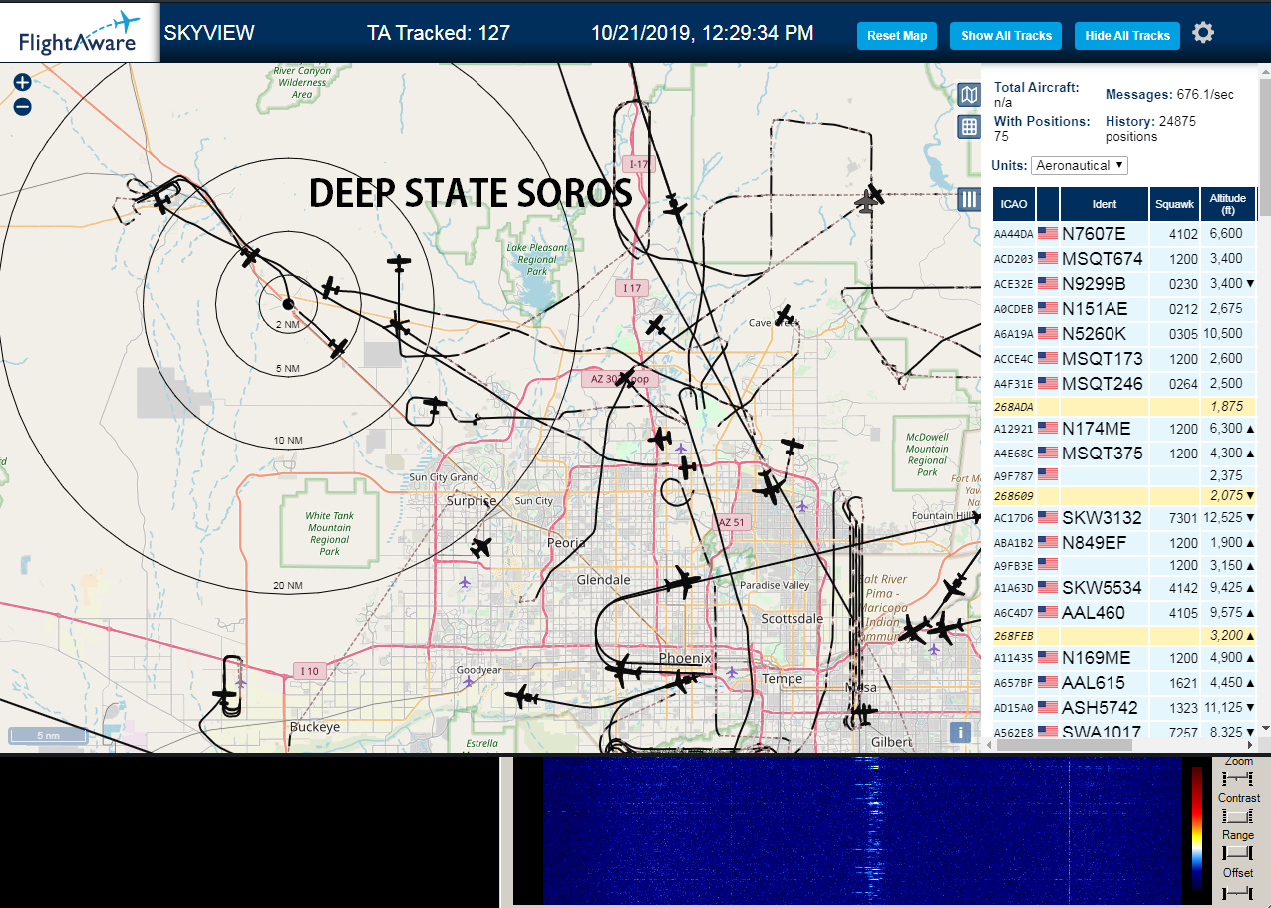This screenshot has width=1271, height=908.
Task: Click the A9FB3E ICAO cell
Action: coord(1013,566)
